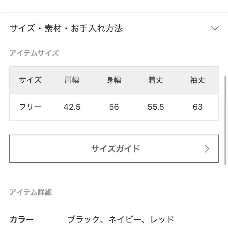The height and width of the screenshot is (228, 228).
Task: Click the 着丈 length column header
Action: (156, 80)
